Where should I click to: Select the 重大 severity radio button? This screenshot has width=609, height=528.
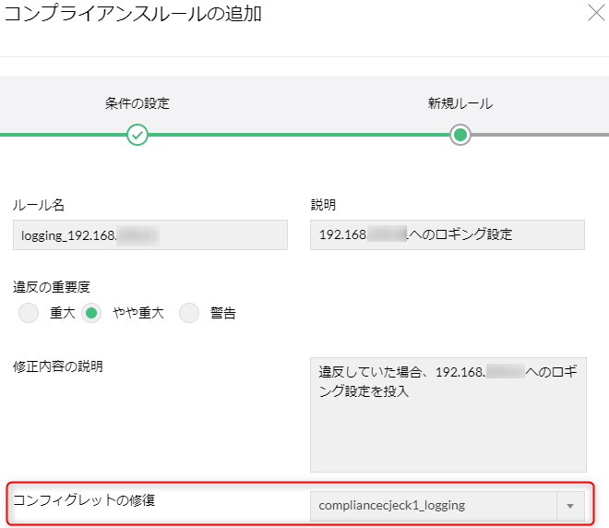30,313
